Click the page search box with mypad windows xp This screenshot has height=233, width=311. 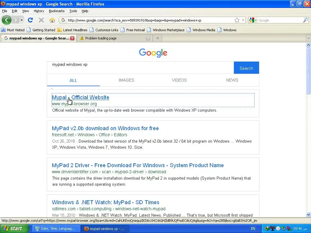[140, 68]
